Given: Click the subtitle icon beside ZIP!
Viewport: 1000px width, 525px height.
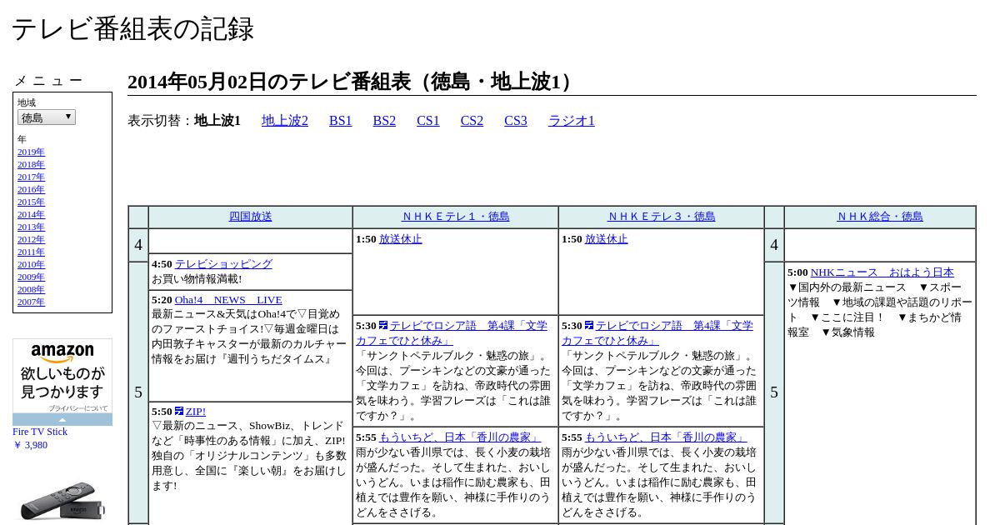Looking at the screenshot, I should tap(179, 411).
